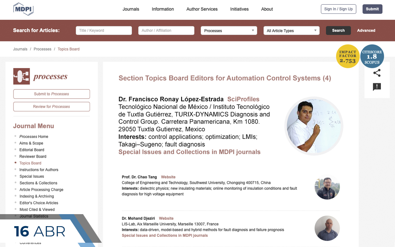The image size is (395, 247).
Task: Open the Advanced search link
Action: click(x=366, y=30)
